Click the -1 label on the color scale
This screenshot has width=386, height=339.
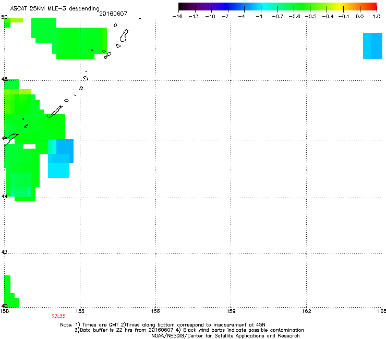click(259, 17)
